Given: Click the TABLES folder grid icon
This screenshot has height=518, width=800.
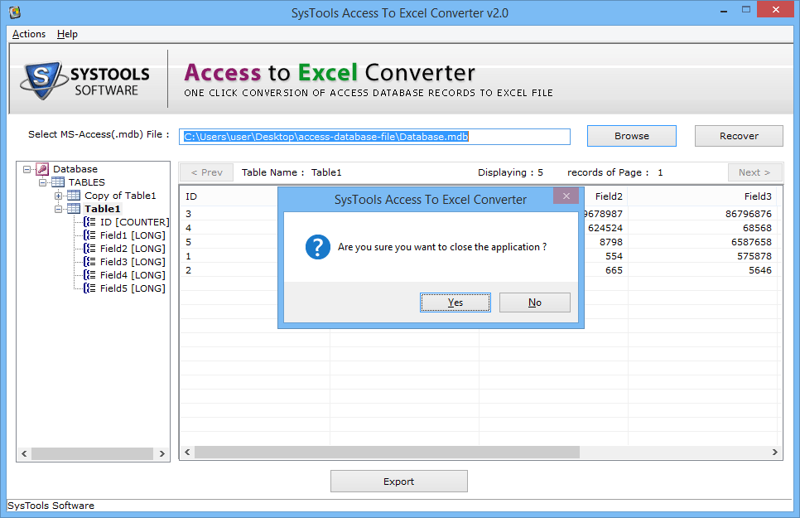Looking at the screenshot, I should 58,182.
